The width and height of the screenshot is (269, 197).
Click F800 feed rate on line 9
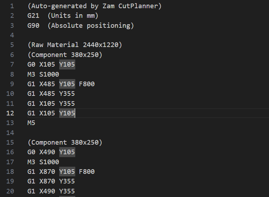point(87,84)
